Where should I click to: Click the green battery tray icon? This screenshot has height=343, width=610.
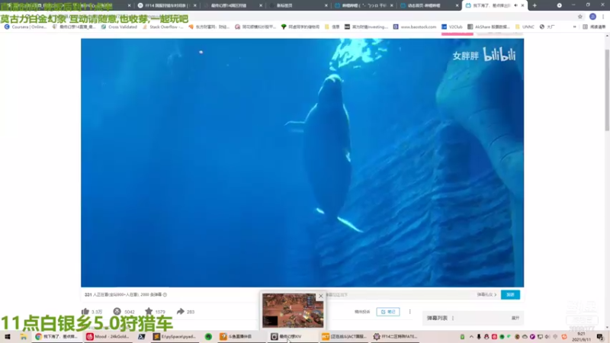462,337
